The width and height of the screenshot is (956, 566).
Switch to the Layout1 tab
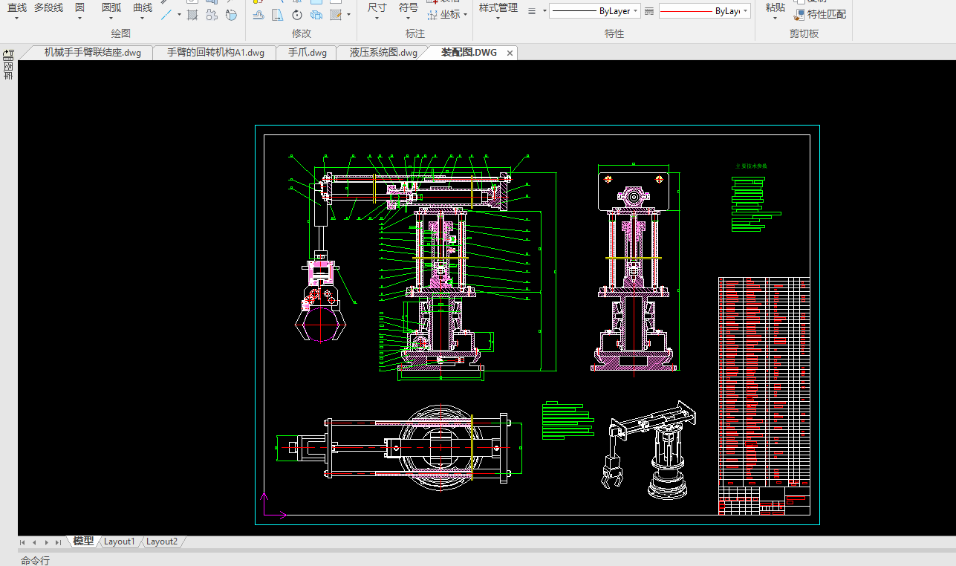point(119,541)
